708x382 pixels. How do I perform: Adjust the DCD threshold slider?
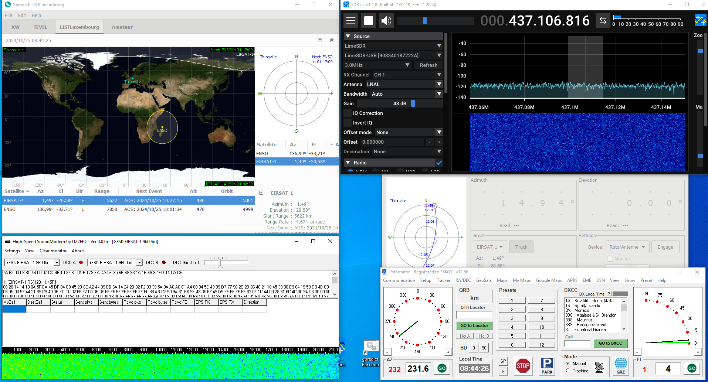tap(226, 263)
